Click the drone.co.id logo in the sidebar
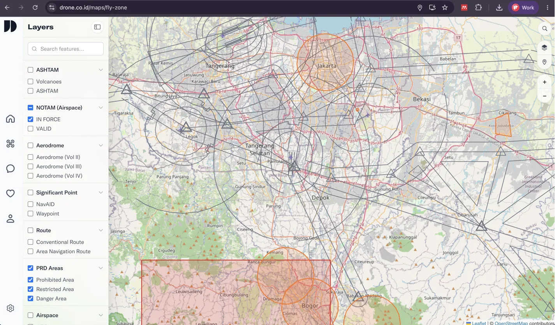This screenshot has height=325, width=555. pos(11,26)
